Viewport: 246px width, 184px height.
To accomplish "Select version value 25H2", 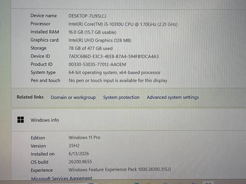I will click(x=74, y=146).
